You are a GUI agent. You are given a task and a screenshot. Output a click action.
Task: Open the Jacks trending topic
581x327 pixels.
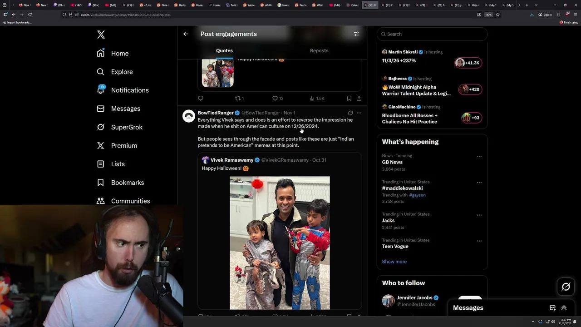point(388,220)
